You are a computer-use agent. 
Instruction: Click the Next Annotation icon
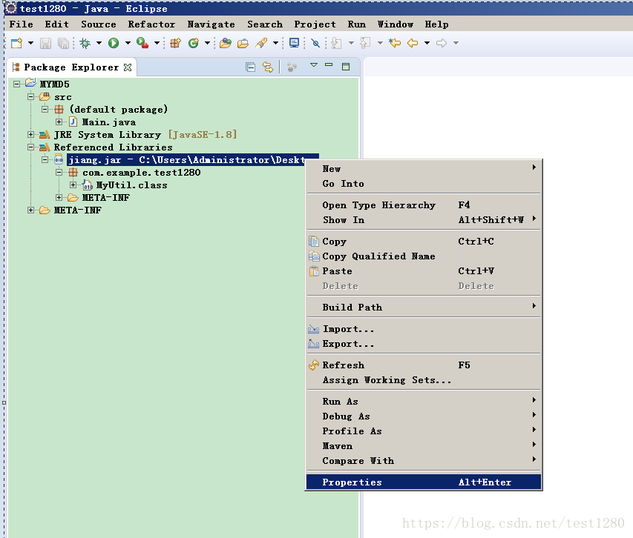[x=336, y=43]
